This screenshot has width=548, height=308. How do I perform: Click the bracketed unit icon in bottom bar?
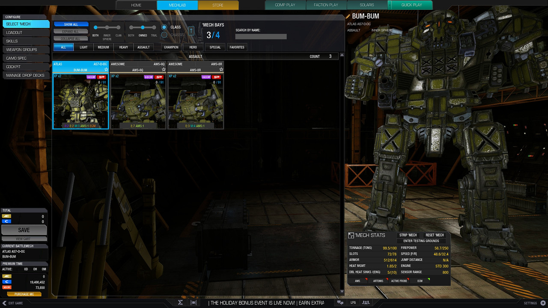(x=194, y=302)
